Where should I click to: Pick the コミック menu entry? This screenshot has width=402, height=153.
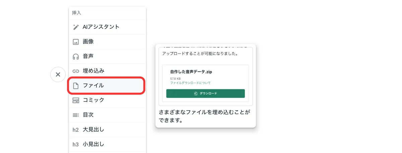(108, 100)
